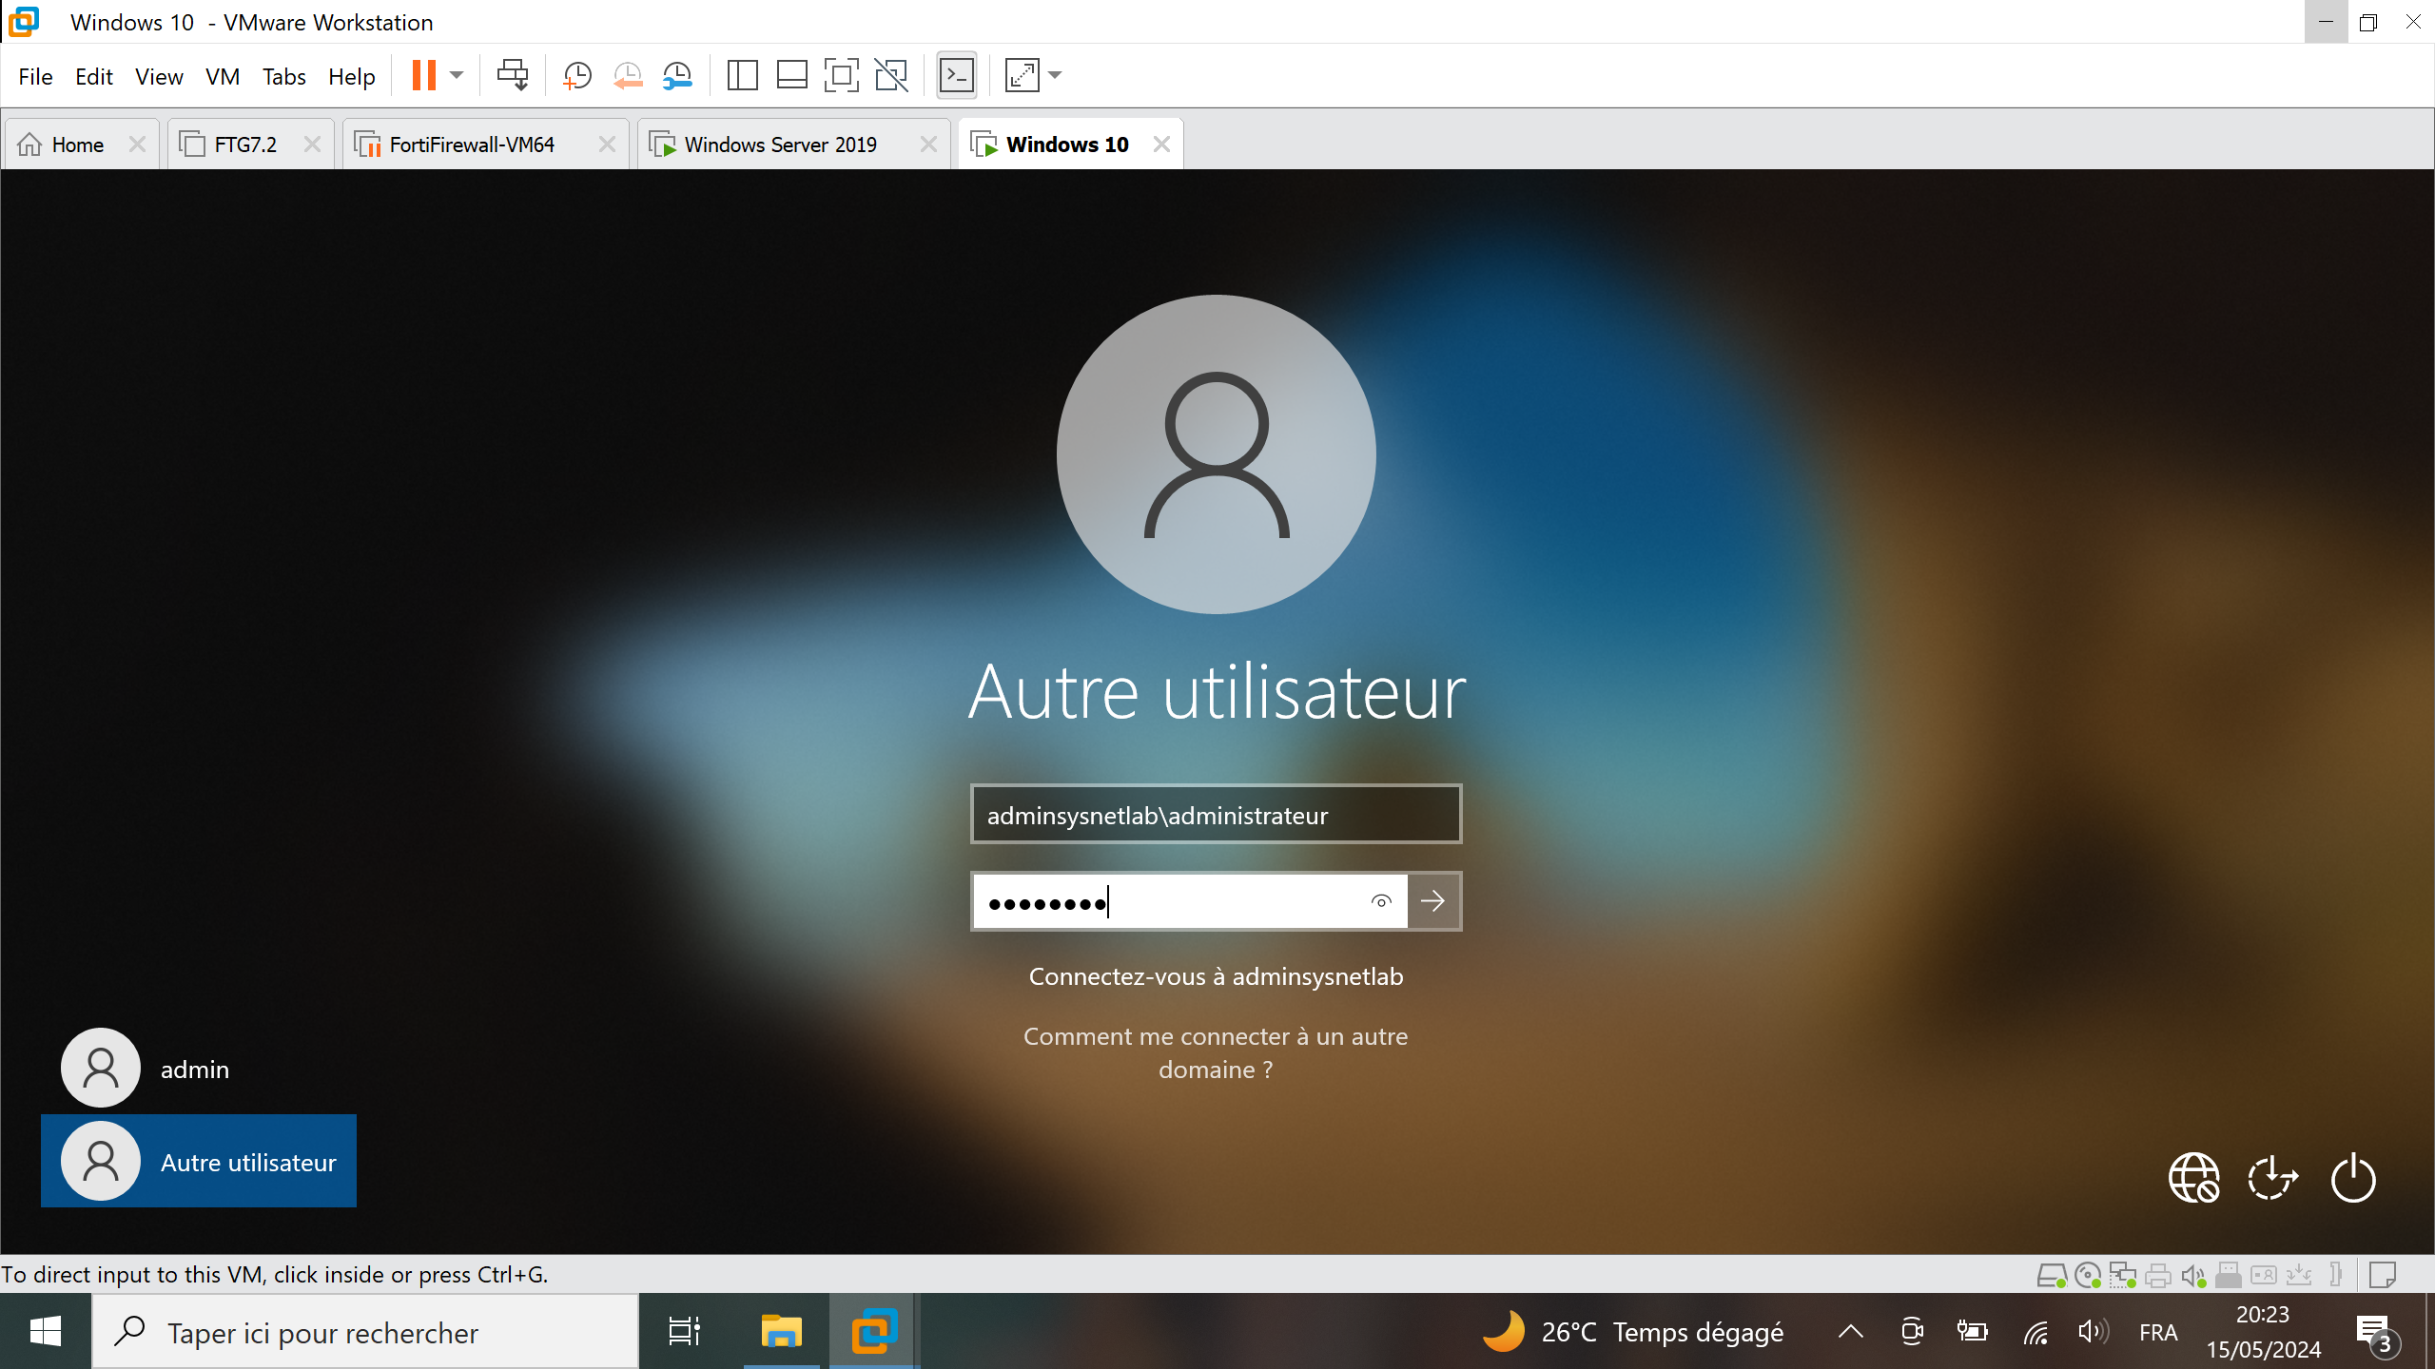Click the VMware Workstation logo icon in title bar
Image resolution: width=2435 pixels, height=1369 pixels.
pyautogui.click(x=24, y=21)
